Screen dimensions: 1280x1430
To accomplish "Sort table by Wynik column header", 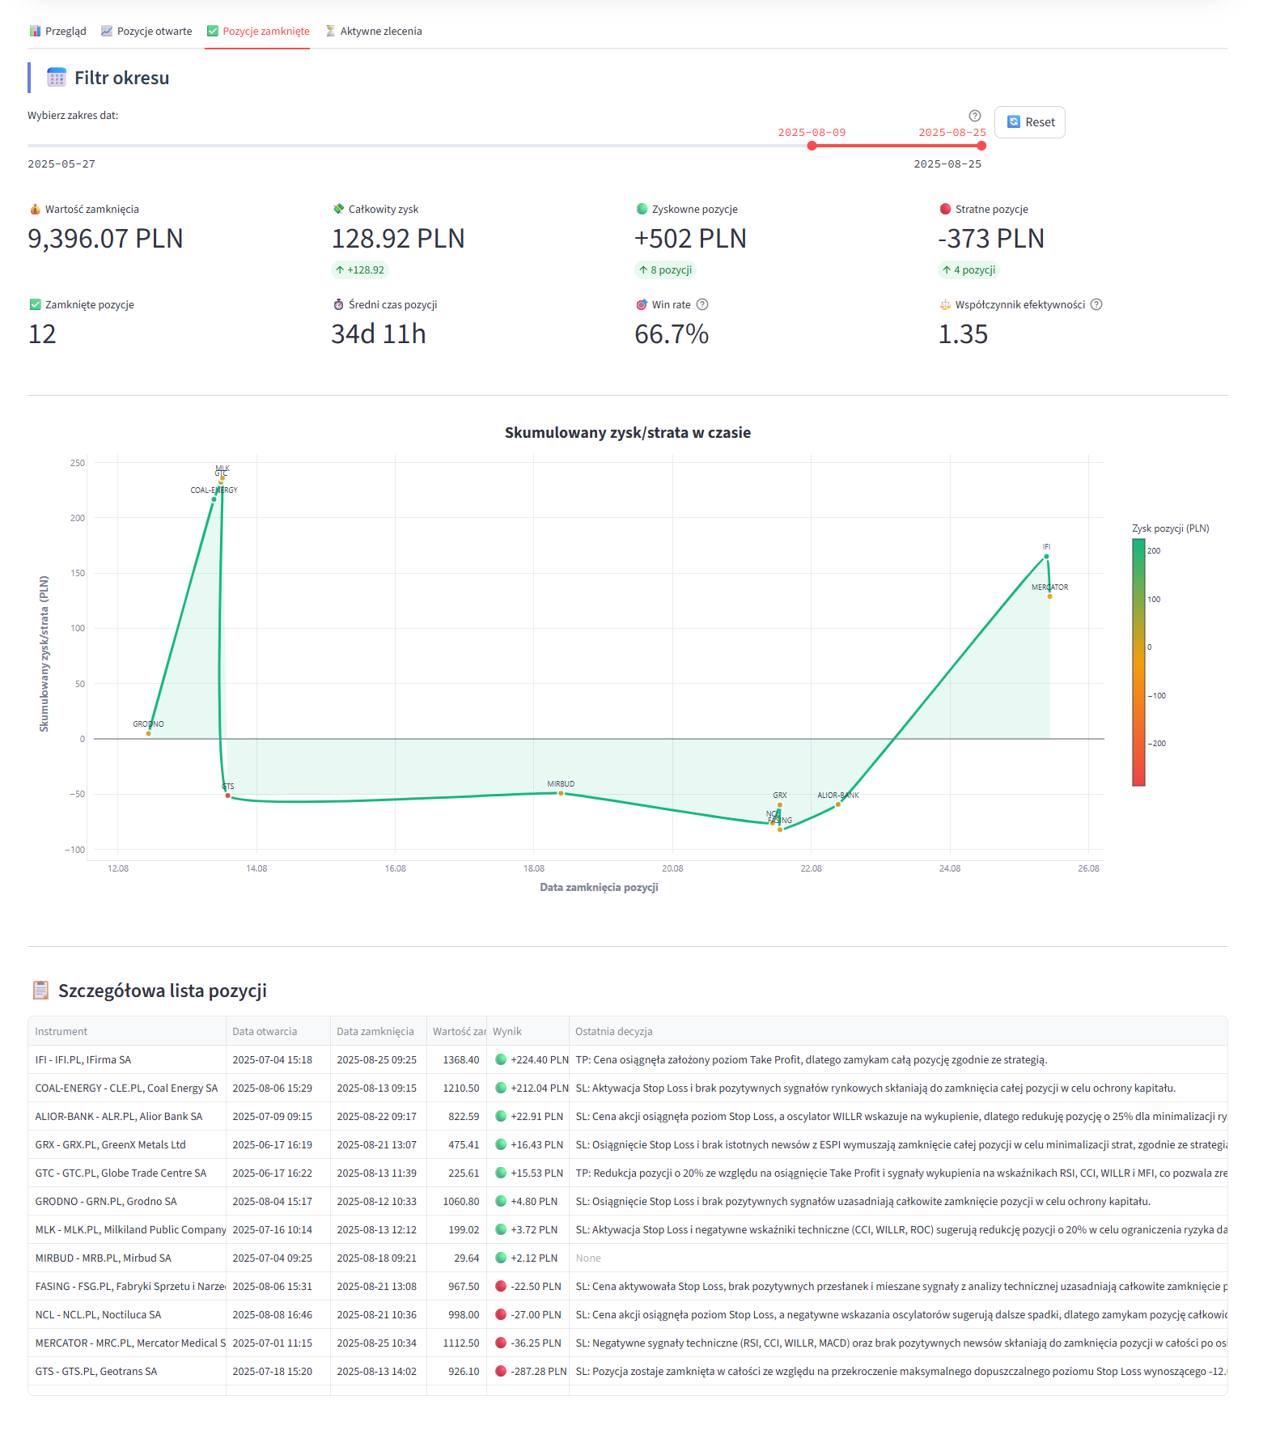I will coord(507,1032).
